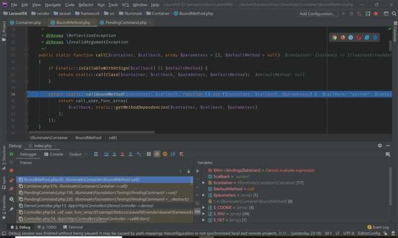398x238 pixels.
Task: Click Show Execution Point icon
Action: pyautogui.click(x=96, y=154)
